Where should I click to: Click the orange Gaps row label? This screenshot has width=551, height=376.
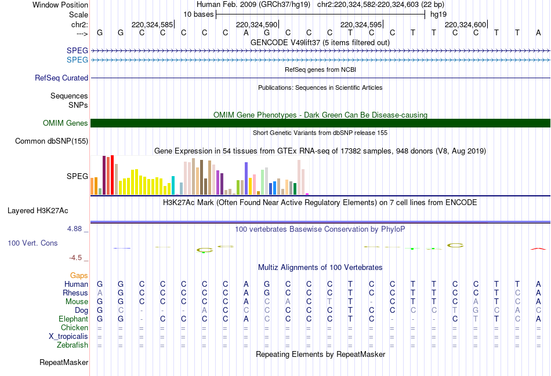point(79,276)
